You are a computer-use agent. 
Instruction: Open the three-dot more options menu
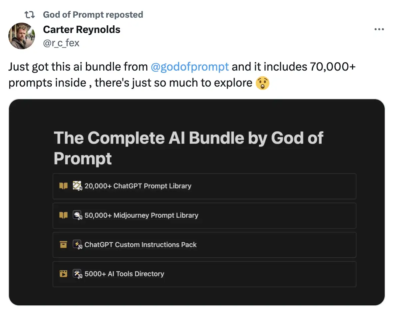pyautogui.click(x=379, y=29)
